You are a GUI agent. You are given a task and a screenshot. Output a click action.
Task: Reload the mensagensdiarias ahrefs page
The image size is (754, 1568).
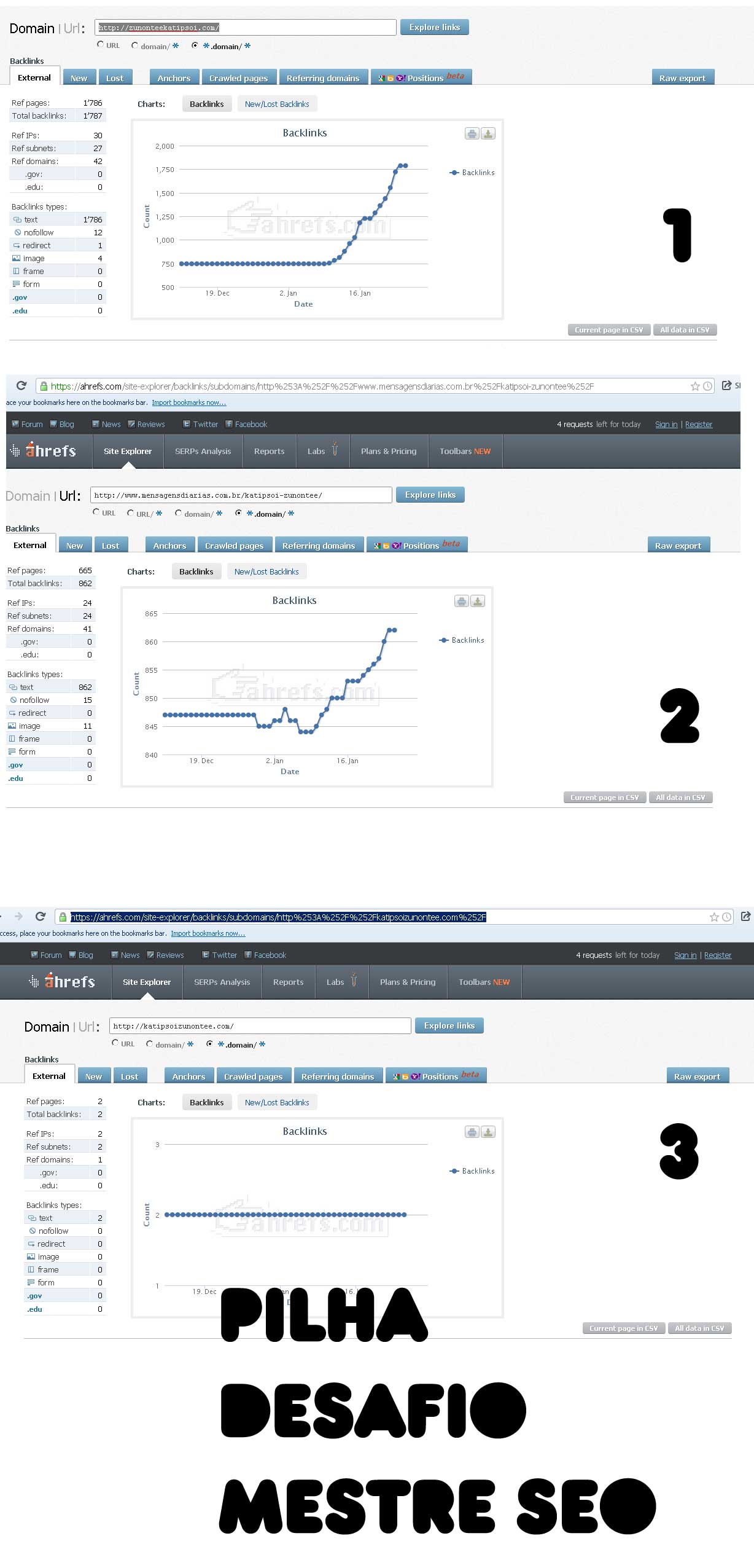(x=21, y=385)
